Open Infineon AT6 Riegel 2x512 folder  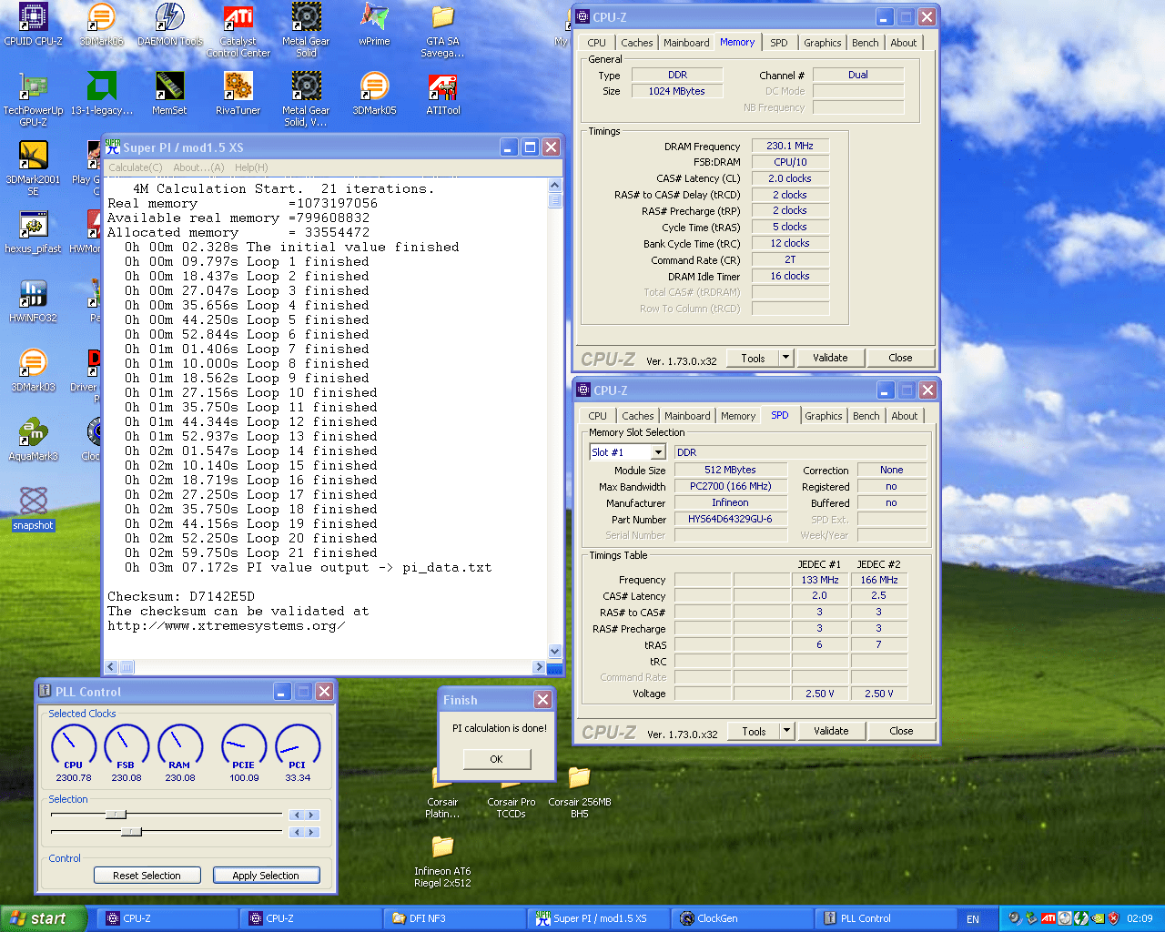pos(442,861)
